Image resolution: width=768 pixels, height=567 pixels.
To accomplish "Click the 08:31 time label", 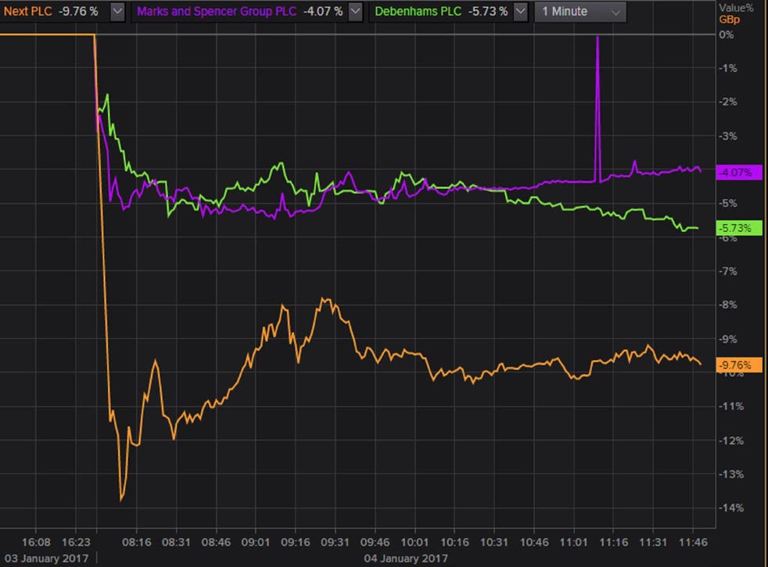I will (176, 542).
